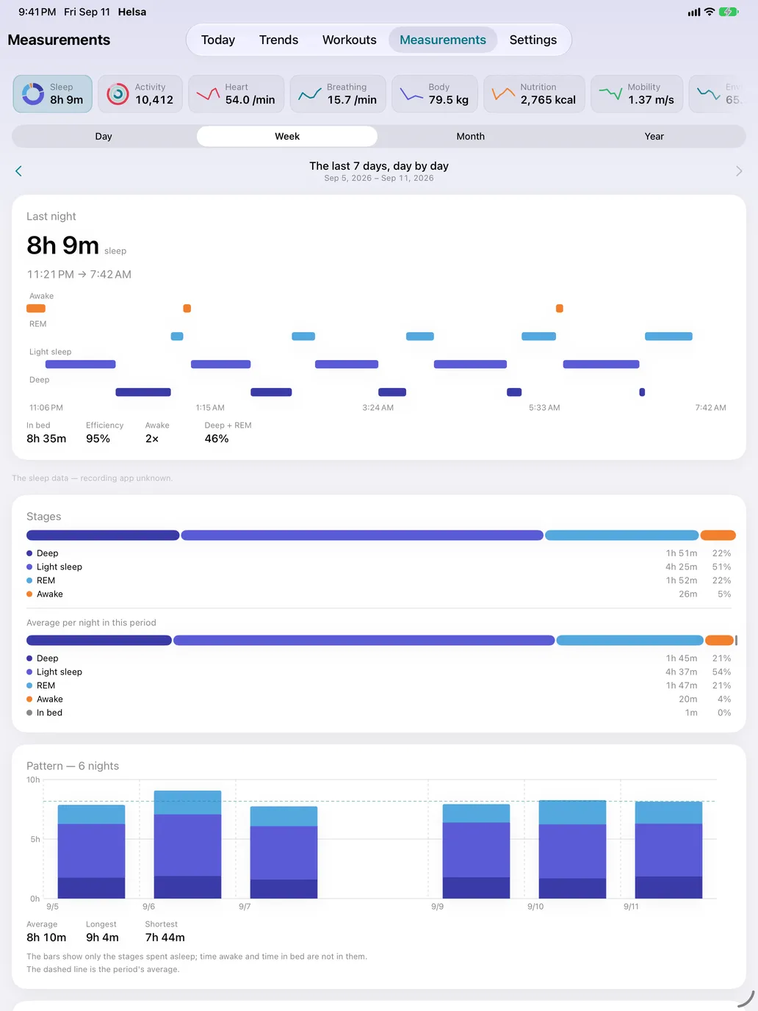The width and height of the screenshot is (758, 1011).
Task: Open the Body 79.5 kg chip
Action: click(x=435, y=94)
